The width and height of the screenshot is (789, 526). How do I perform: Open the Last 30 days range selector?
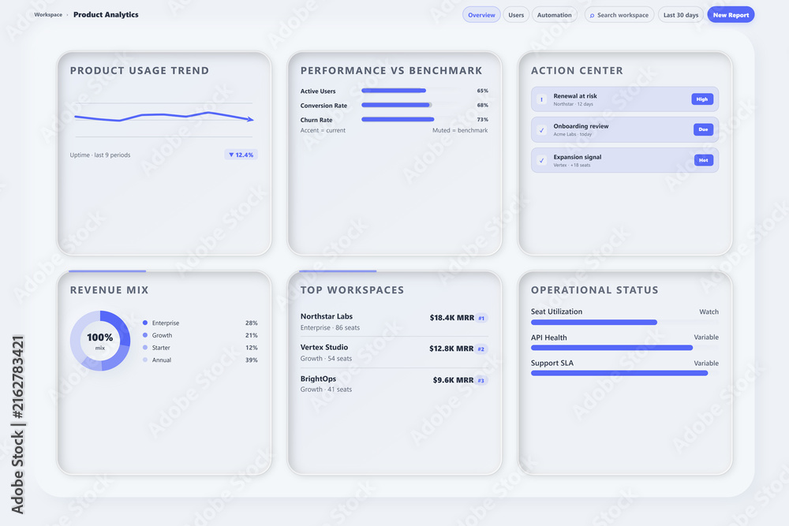[681, 15]
